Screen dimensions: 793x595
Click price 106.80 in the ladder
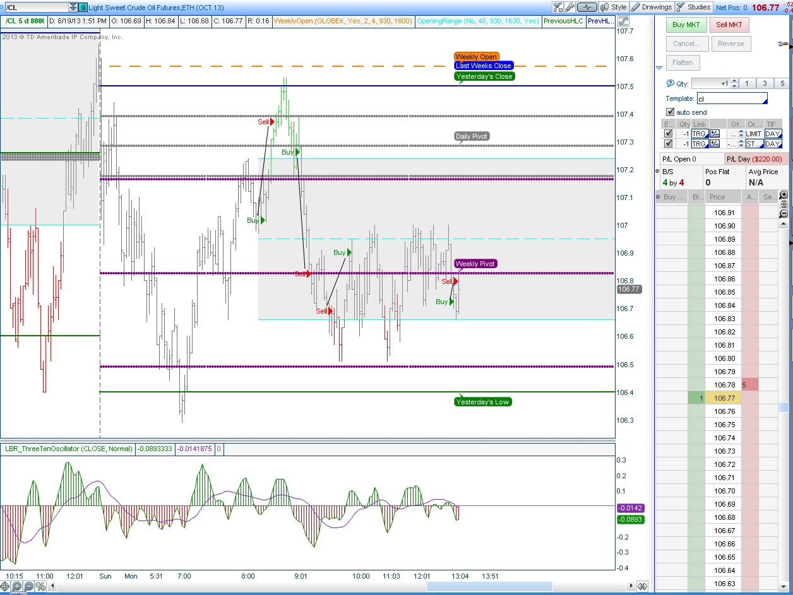(724, 358)
